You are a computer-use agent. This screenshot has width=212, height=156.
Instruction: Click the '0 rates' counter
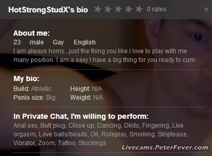156,9
